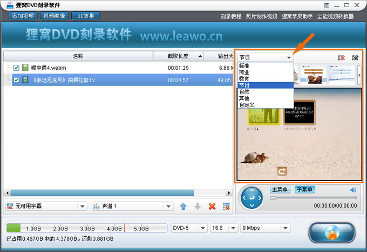Image resolution: width=367 pixels, height=252 pixels.
Task: Click right arrow on navigation pad
Action: click(x=260, y=198)
